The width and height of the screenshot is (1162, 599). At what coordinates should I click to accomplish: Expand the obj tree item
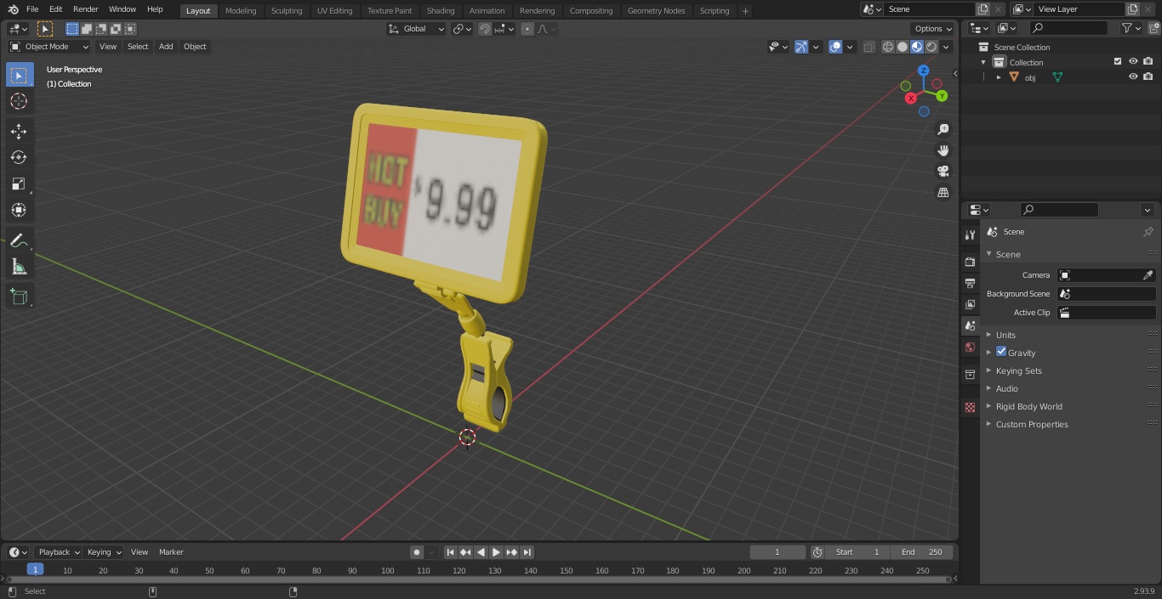[x=999, y=76]
